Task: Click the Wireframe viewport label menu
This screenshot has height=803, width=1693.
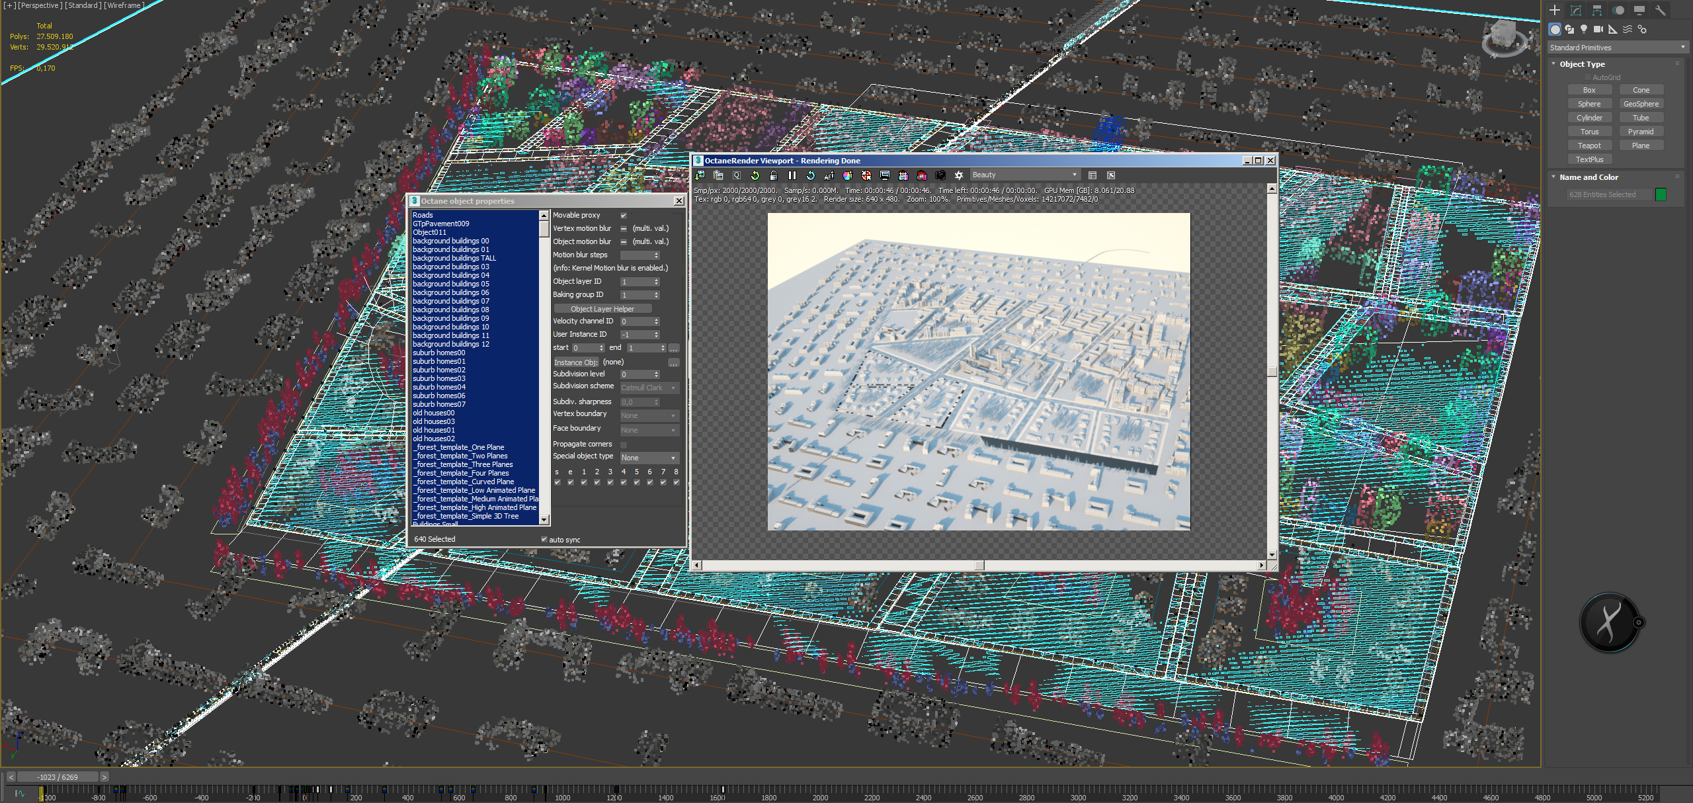Action: tap(124, 5)
